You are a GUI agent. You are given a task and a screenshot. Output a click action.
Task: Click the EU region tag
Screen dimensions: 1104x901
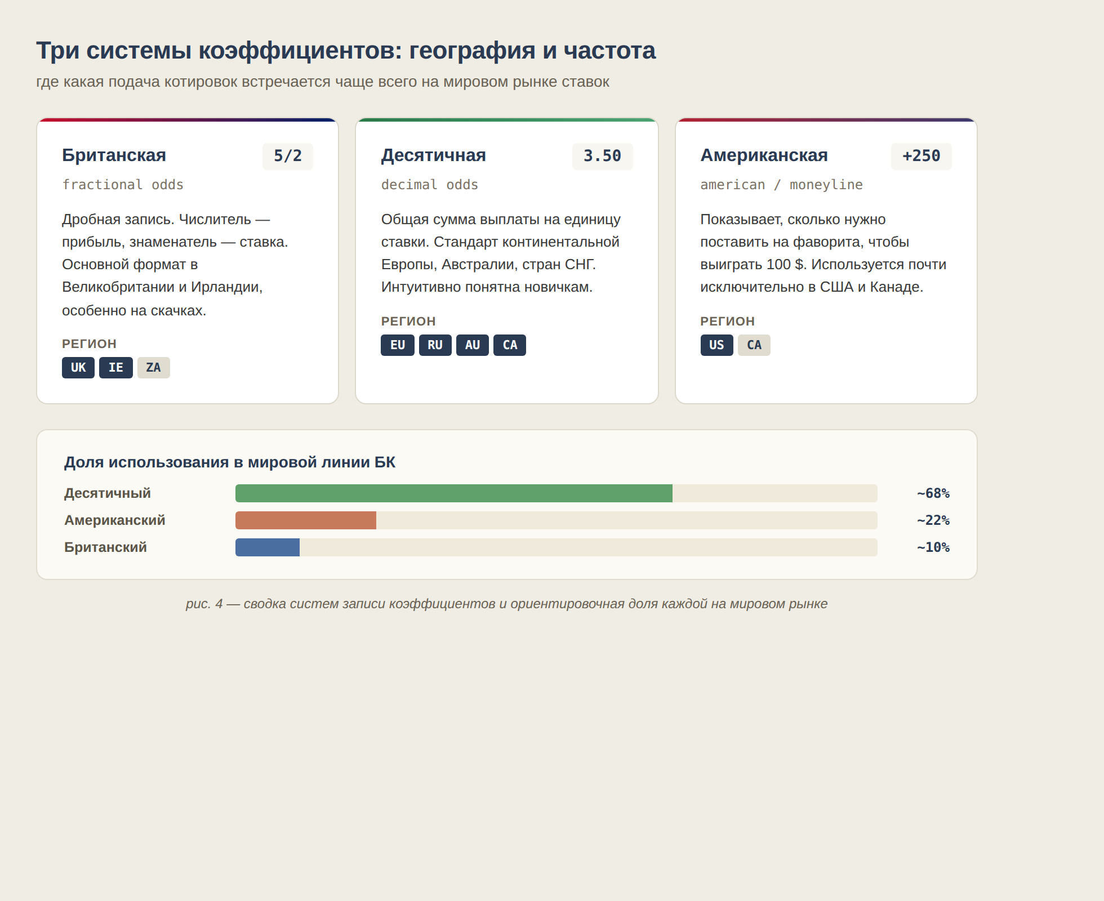pos(397,345)
